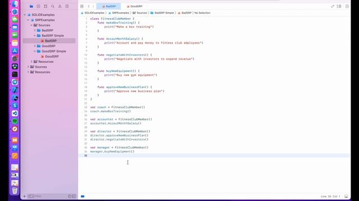Open Spotify from the Dock
The height and width of the screenshot is (201, 359).
coord(15,121)
